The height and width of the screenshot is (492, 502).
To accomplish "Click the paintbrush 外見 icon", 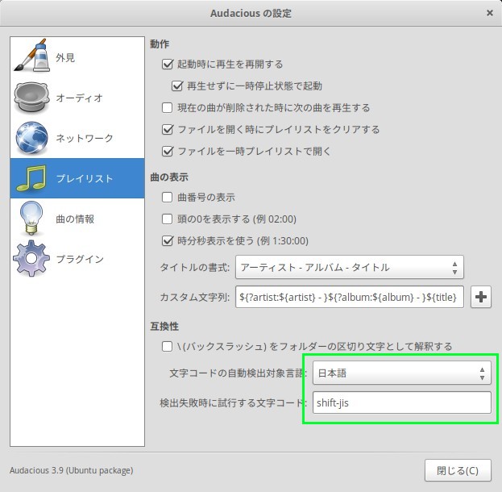I will pyautogui.click(x=31, y=56).
